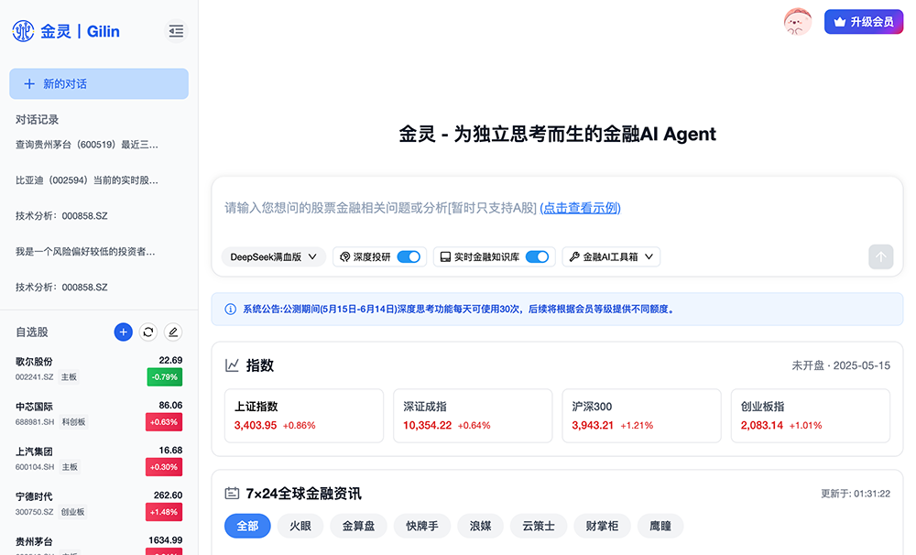The height and width of the screenshot is (555, 916).
Task: Edit the watchlist with the pencil icon
Action: click(173, 332)
